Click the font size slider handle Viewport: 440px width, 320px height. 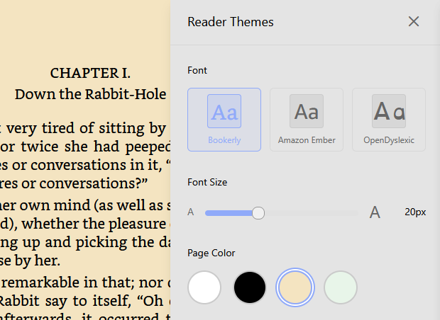click(x=258, y=212)
